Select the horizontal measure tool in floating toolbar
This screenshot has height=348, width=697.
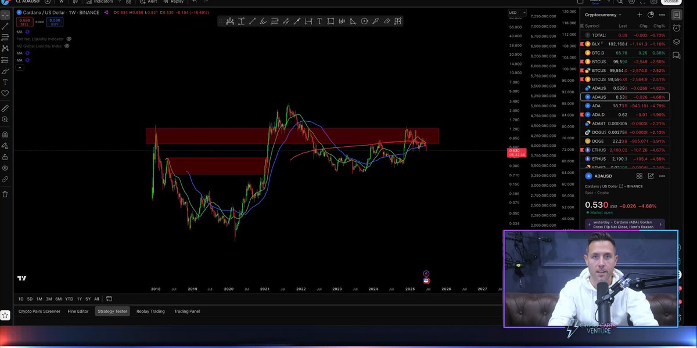click(x=308, y=21)
